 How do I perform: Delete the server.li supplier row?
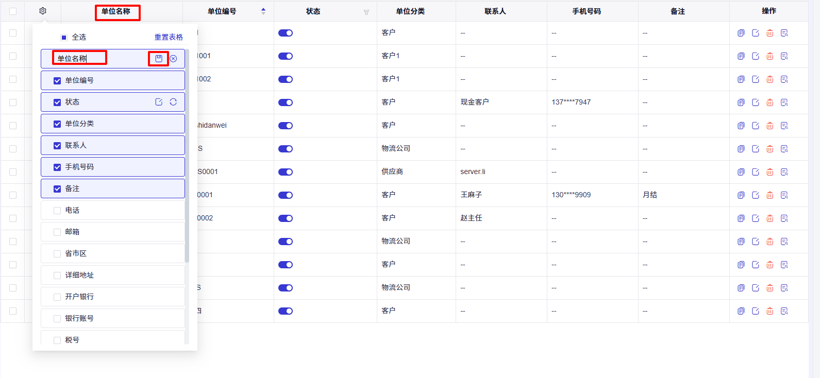coord(770,172)
